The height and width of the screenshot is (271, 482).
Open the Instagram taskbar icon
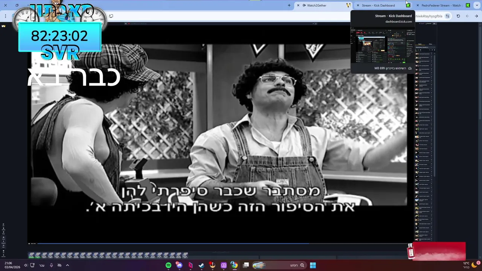click(224, 265)
